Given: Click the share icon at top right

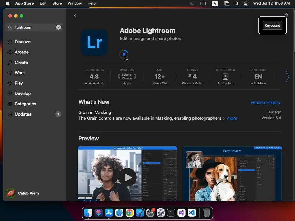Looking at the screenshot, I should (x=286, y=15).
